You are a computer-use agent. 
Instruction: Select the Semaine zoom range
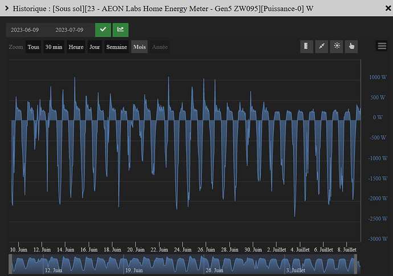coord(117,47)
